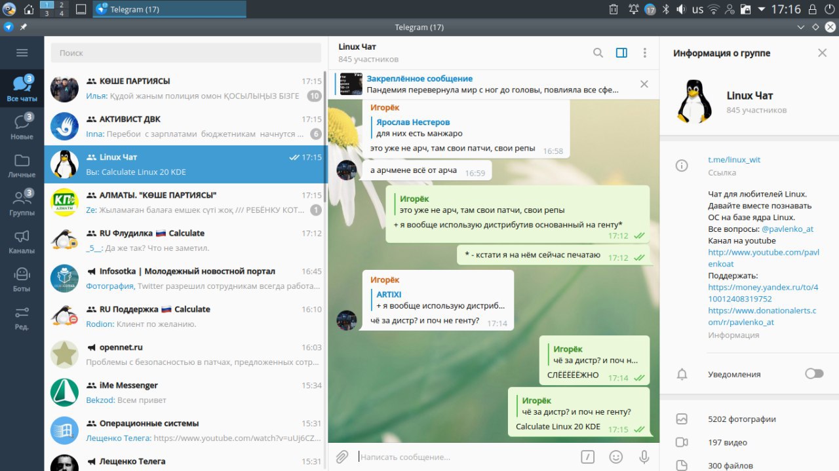Click the info icon beside the group link
Screen dimensions: 839x471
click(682, 166)
